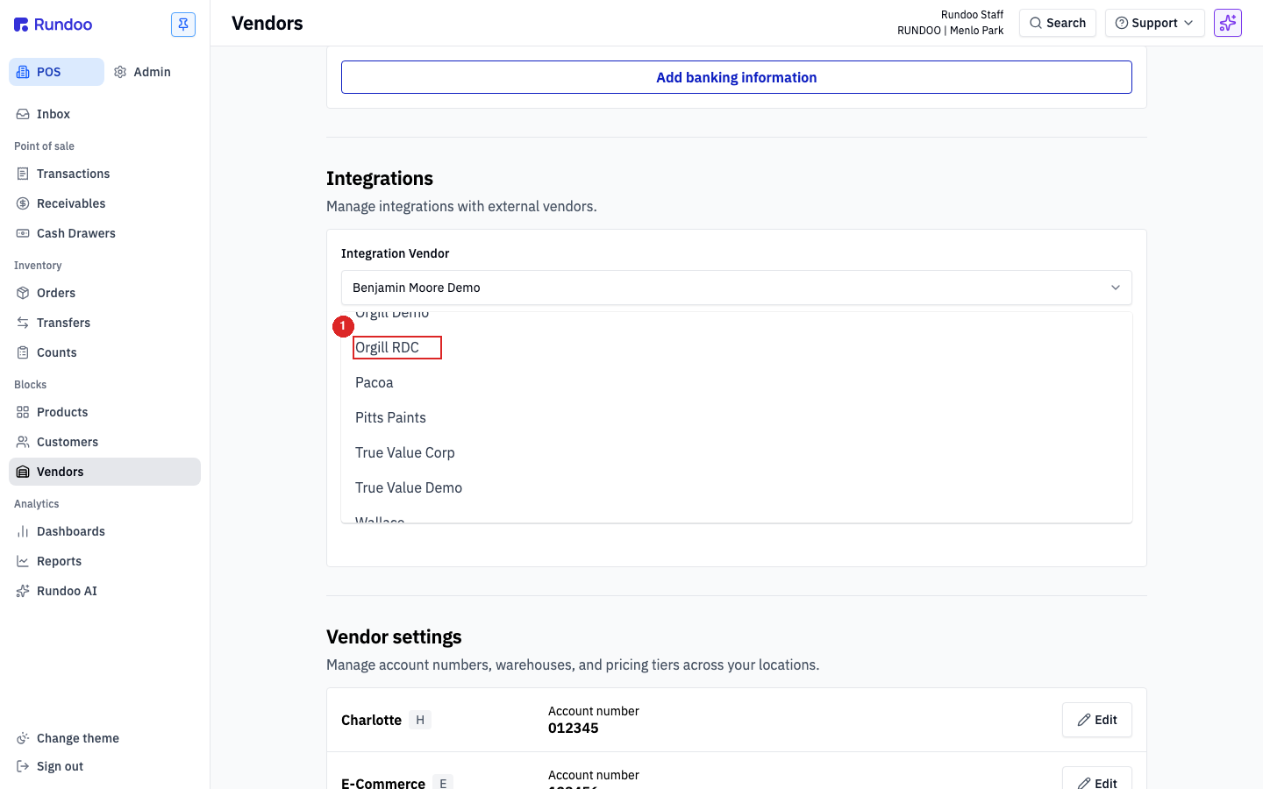This screenshot has width=1263, height=789.
Task: Click the Charlotte location name
Action: (x=371, y=720)
